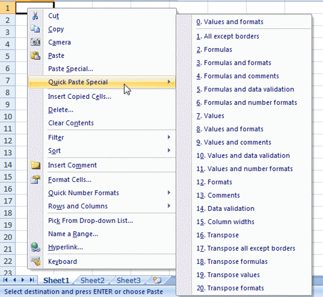Click the Camera icon in context menu
The width and height of the screenshot is (323, 297).
[x=35, y=42]
